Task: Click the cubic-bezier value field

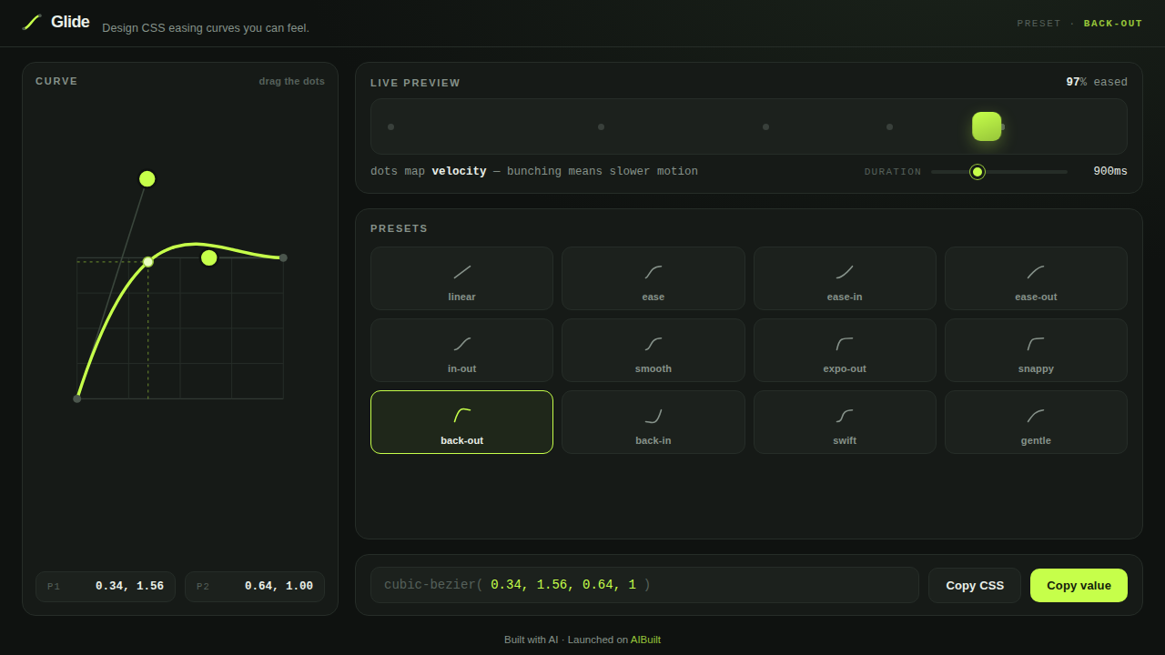Action: click(x=644, y=585)
